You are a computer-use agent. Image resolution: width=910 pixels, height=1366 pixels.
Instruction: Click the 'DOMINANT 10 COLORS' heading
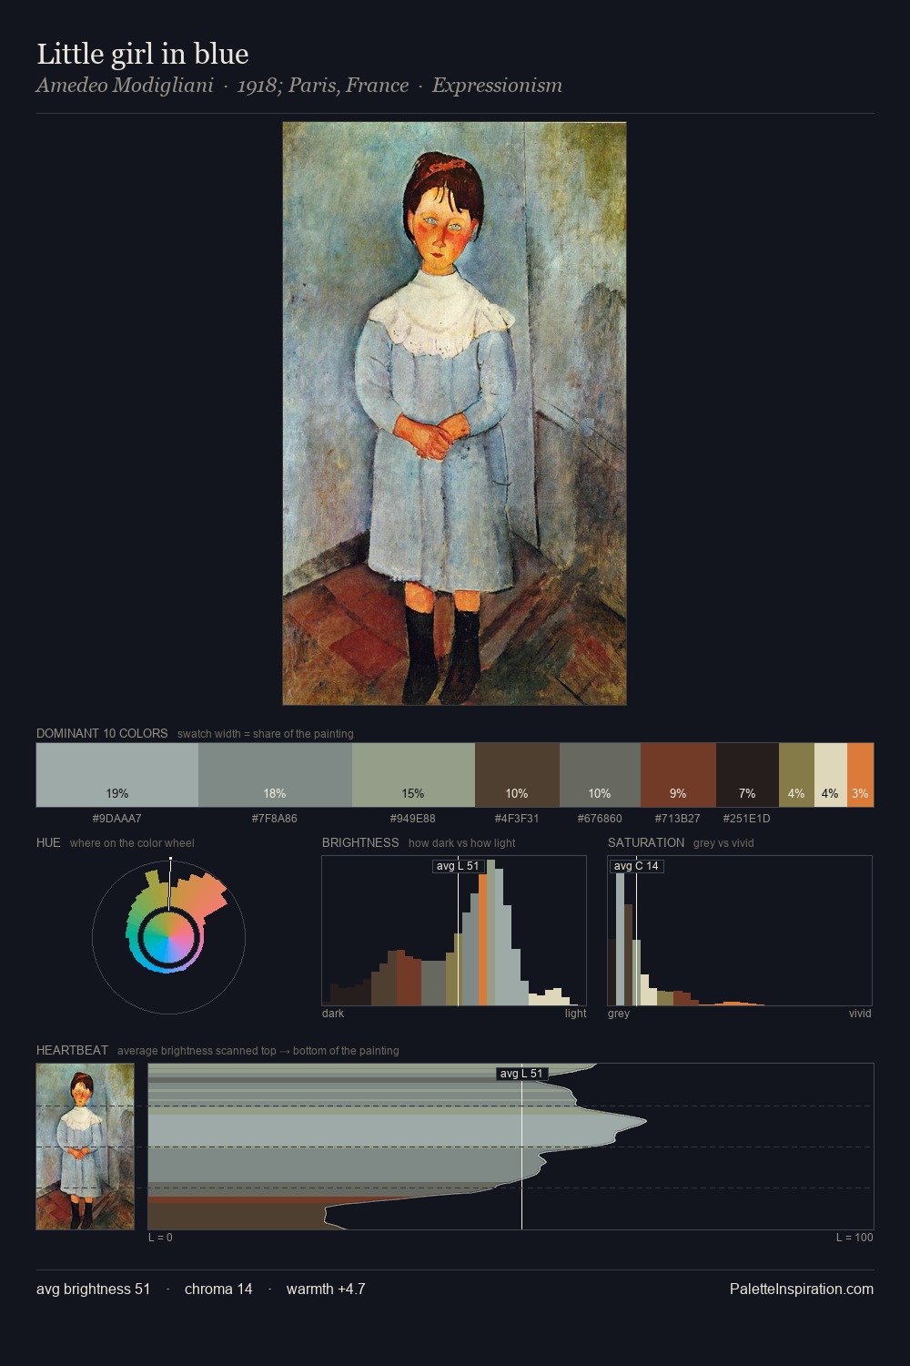pyautogui.click(x=102, y=733)
